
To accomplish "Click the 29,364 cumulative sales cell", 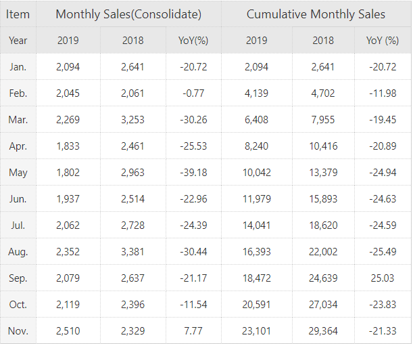I will (x=323, y=331).
